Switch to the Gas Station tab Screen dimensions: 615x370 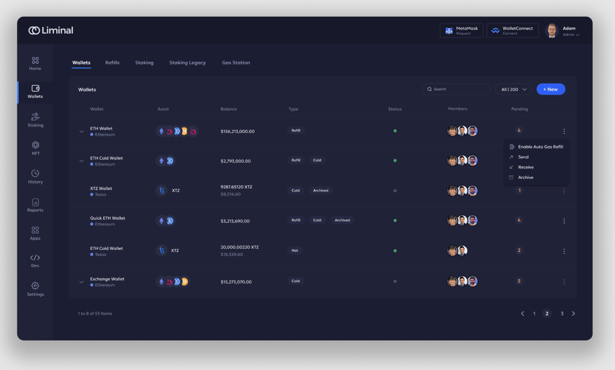[236, 63]
